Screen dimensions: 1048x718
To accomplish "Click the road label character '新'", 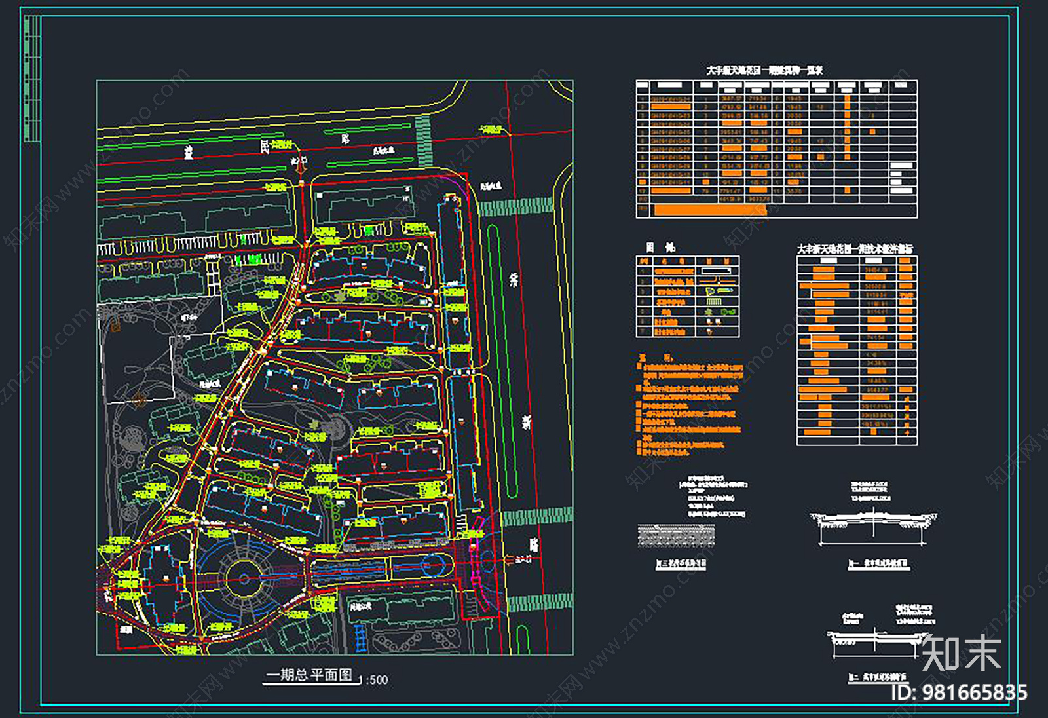I will [x=527, y=423].
